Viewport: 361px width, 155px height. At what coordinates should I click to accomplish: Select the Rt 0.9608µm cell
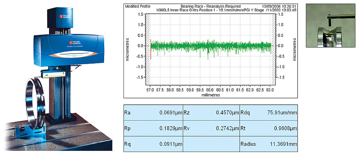[269, 128]
